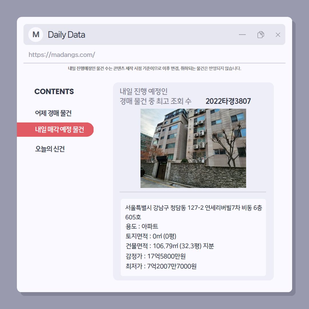
Task: Click the minimize dash icon
Action: (242, 35)
